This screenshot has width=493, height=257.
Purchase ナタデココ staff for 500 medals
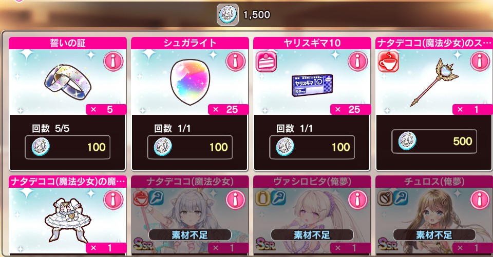coord(434,142)
